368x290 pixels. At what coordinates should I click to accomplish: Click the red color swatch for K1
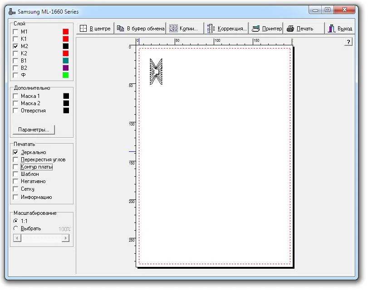66,39
